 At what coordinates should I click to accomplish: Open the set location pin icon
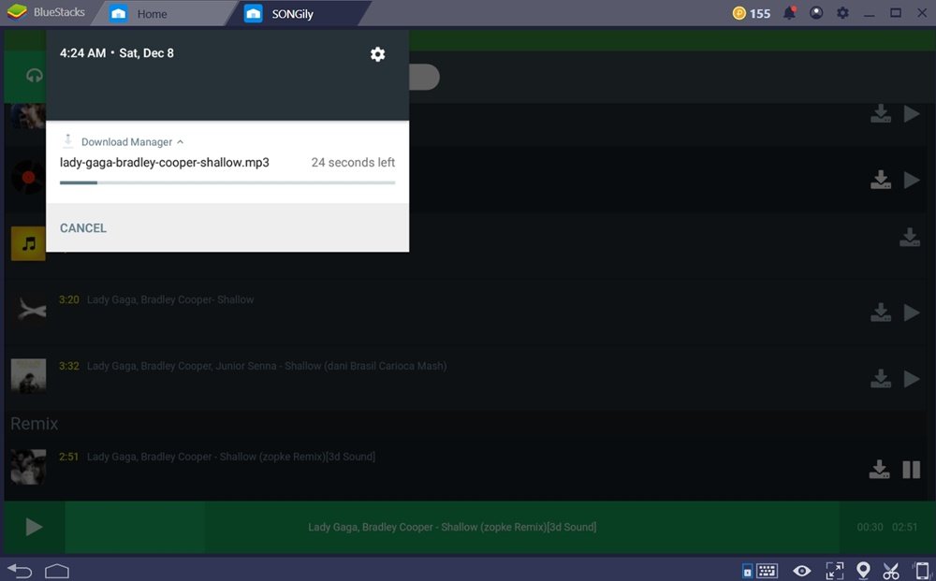click(863, 571)
